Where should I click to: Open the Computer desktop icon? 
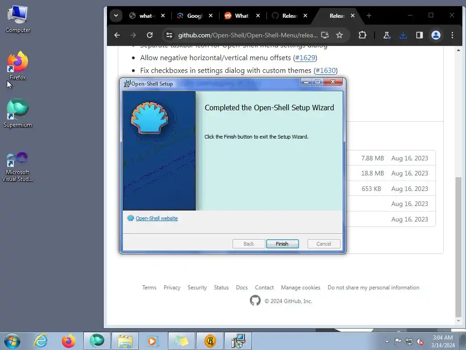[18, 19]
